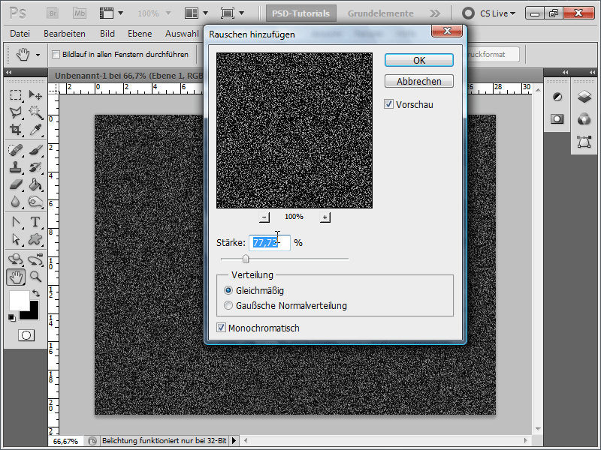Open the Channels panel icon

coord(584,119)
